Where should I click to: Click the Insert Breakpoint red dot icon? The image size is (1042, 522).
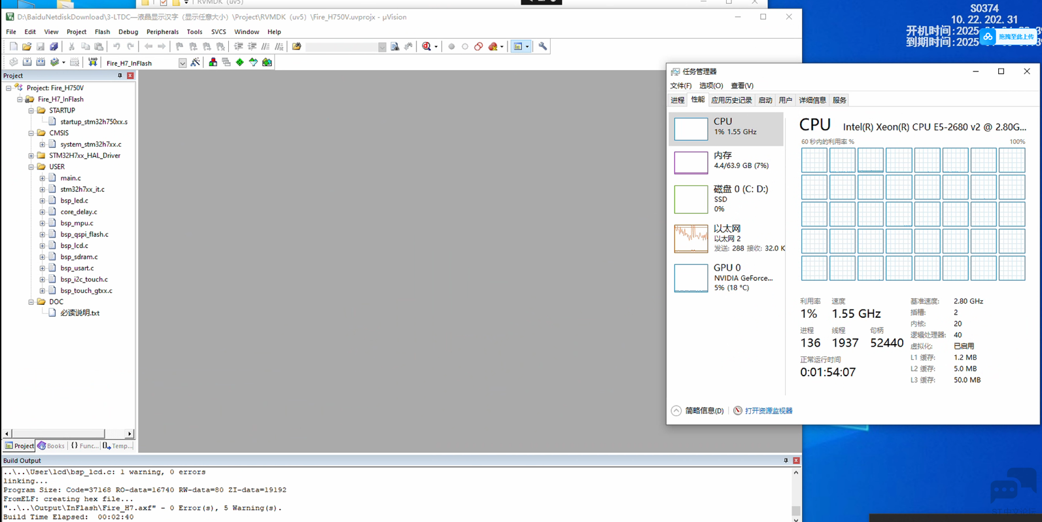[x=451, y=46]
